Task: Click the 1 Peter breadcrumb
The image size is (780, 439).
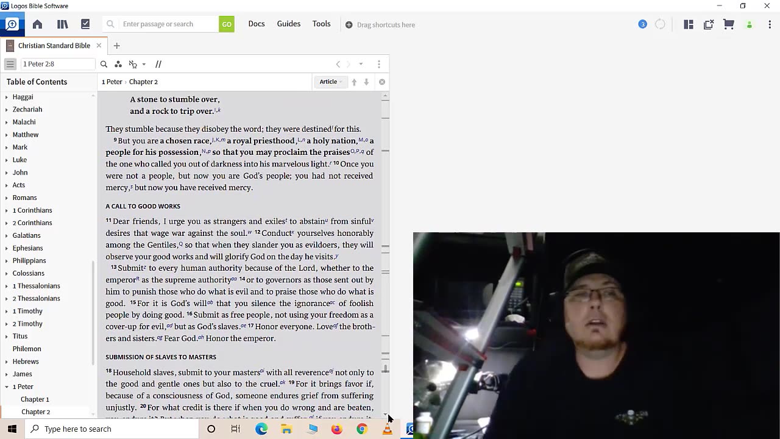Action: [112, 82]
